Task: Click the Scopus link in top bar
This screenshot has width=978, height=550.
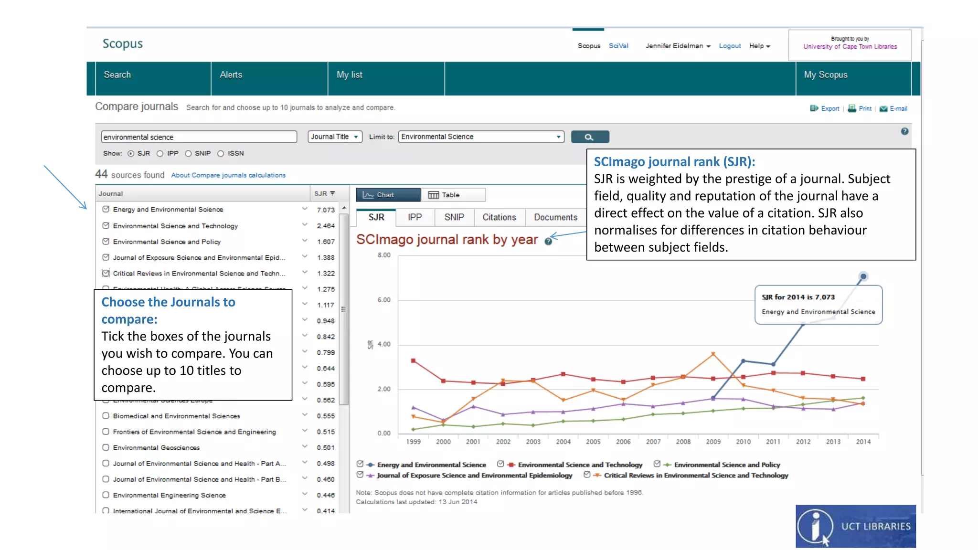Action: [589, 46]
